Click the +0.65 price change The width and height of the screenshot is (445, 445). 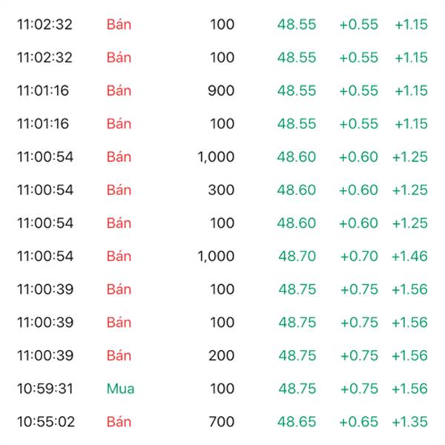358,422
